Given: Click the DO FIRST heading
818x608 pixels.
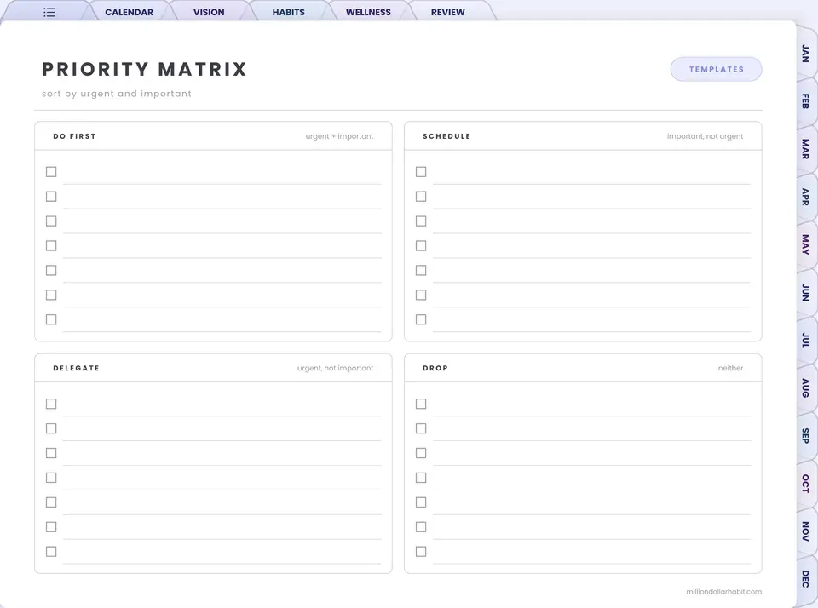Looking at the screenshot, I should click(x=75, y=136).
